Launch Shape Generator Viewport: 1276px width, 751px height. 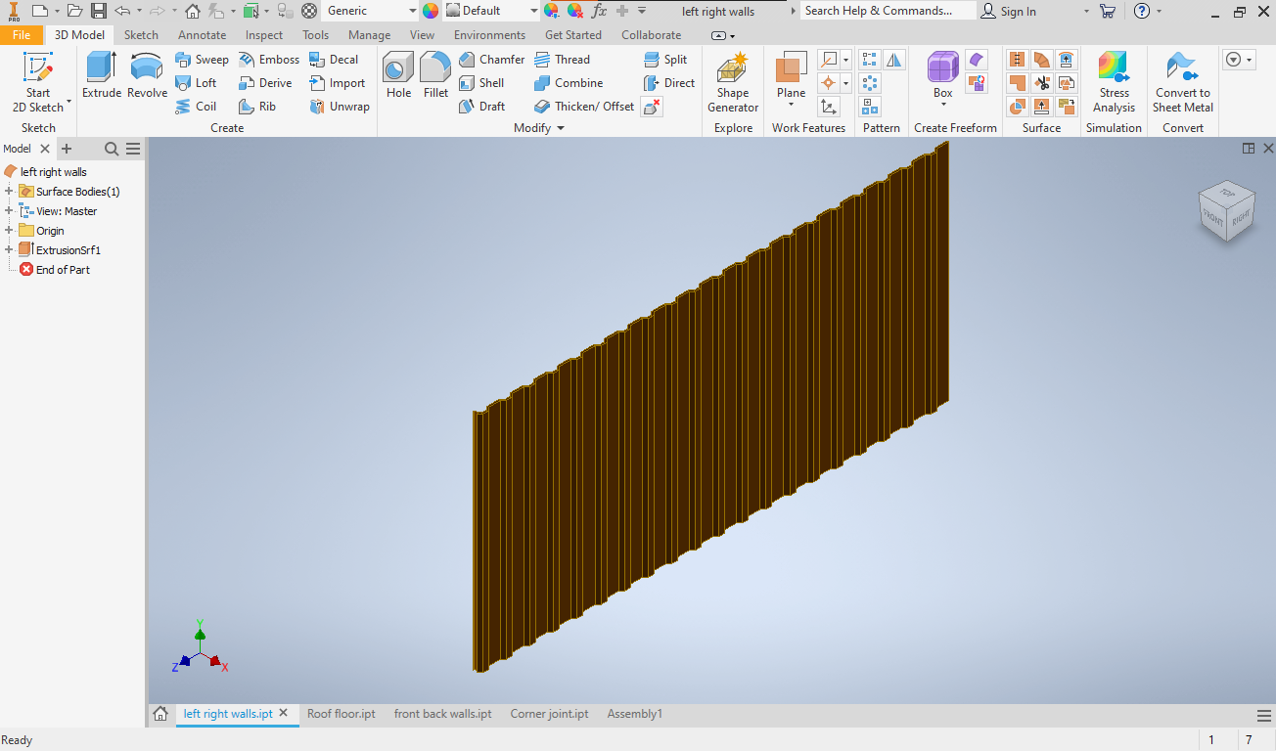click(x=733, y=82)
